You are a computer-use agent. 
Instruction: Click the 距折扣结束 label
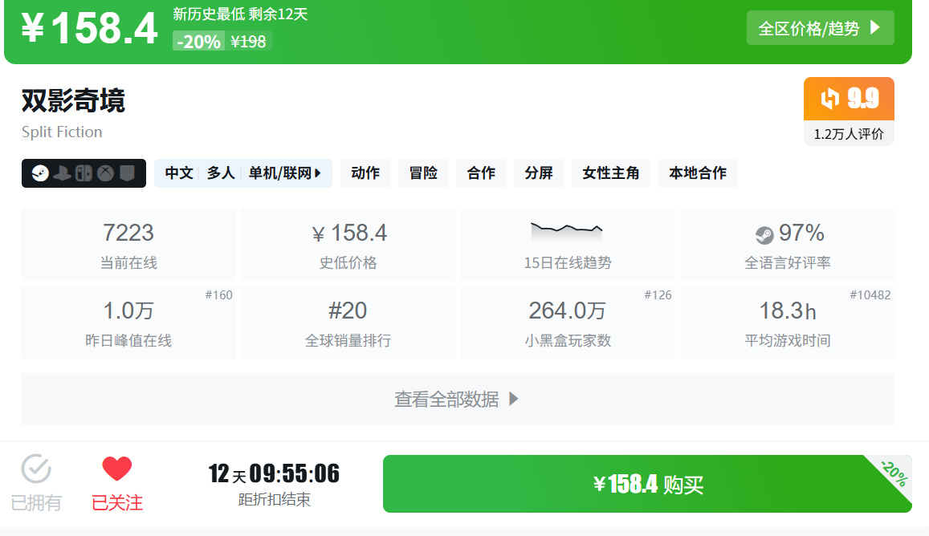(x=274, y=500)
